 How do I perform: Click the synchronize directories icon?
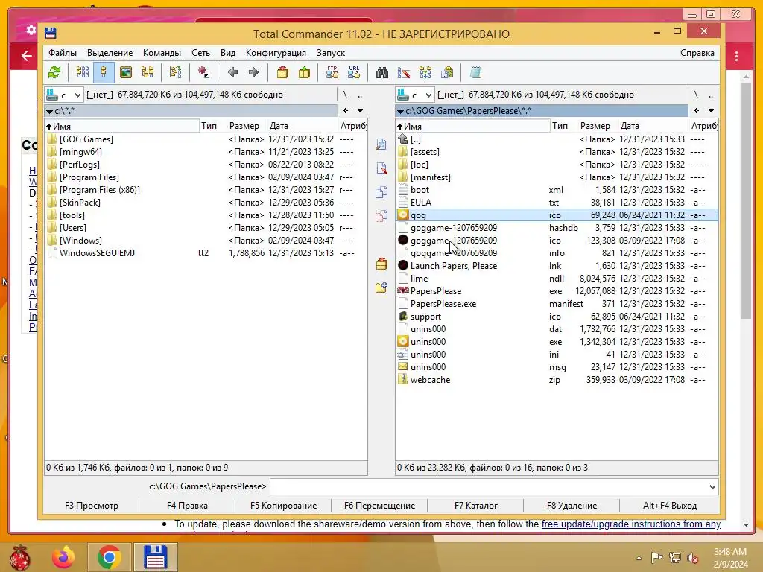point(425,73)
